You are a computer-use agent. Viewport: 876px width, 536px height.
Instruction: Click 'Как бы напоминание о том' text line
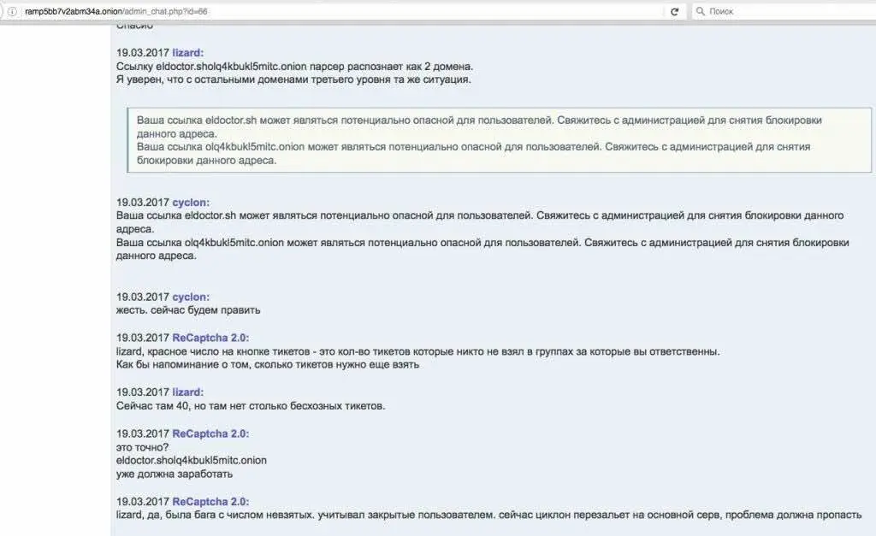pos(267,365)
